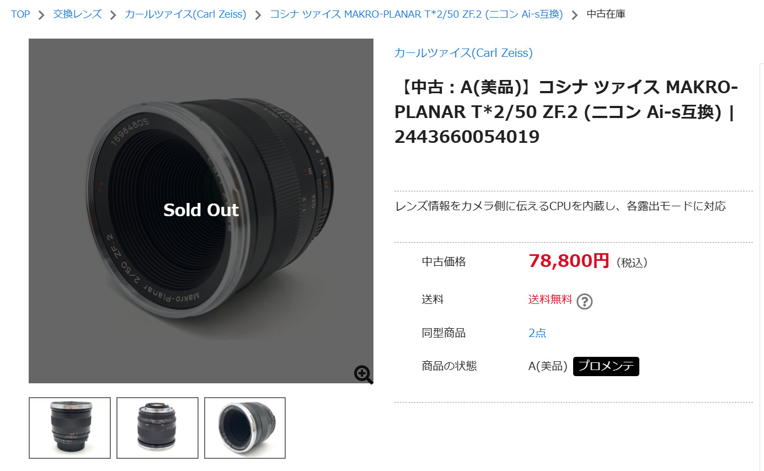Open カールツァイス(Carl Zeiss) breadcrumb link
764x471 pixels.
185,14
